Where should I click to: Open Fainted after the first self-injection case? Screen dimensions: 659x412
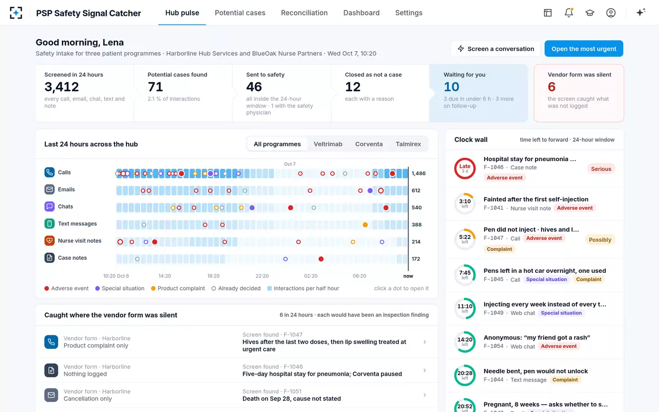[x=535, y=203]
